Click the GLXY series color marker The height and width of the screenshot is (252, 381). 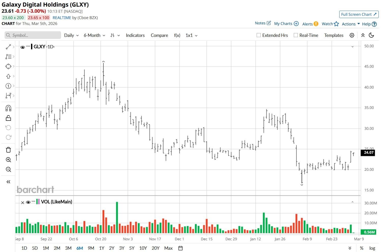[32, 47]
